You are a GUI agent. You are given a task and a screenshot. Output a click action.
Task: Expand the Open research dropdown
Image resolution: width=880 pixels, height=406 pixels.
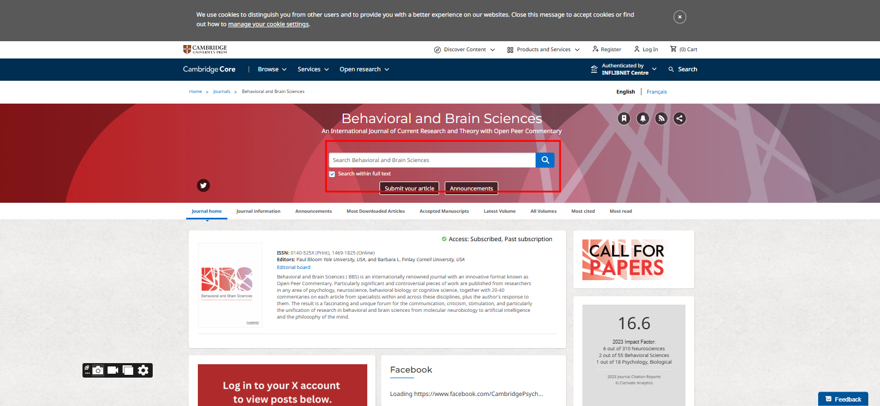click(x=364, y=70)
